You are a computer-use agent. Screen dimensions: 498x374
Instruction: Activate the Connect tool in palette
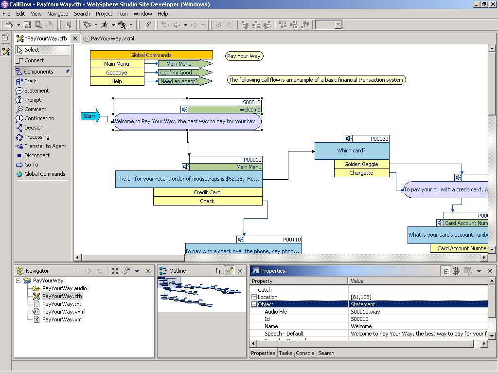coord(34,60)
